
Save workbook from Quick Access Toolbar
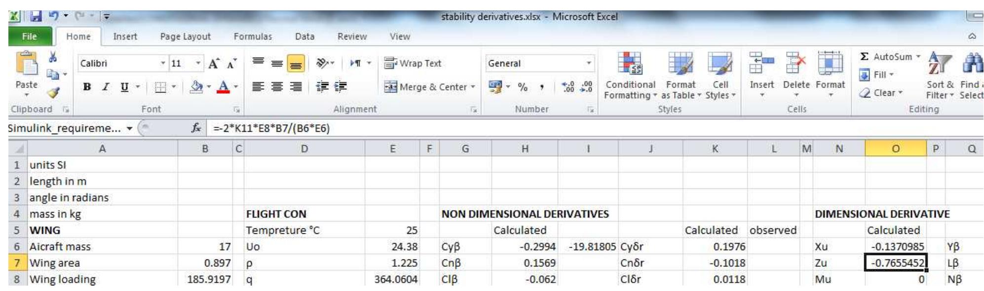[36, 16]
